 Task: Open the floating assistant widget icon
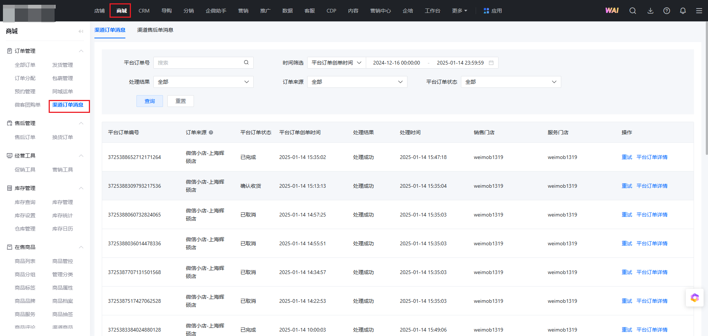coord(695,298)
